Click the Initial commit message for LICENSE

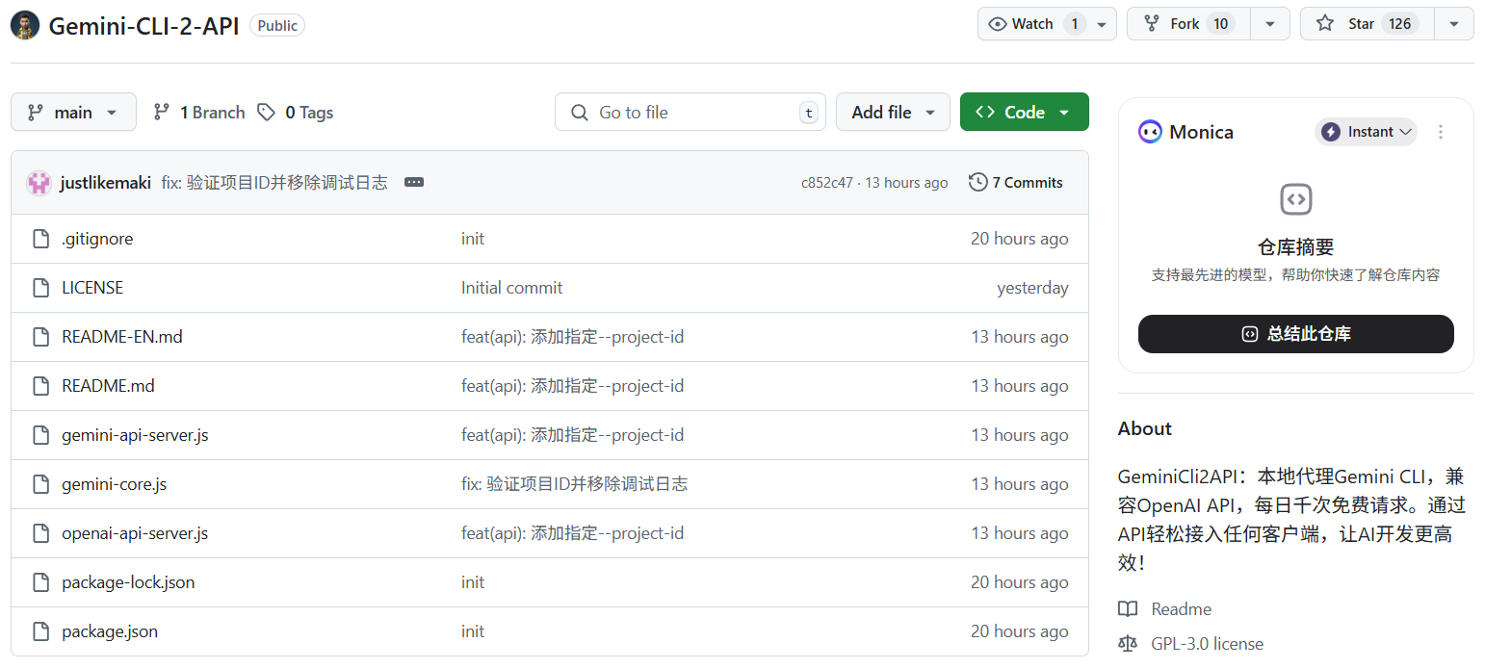[x=512, y=288]
